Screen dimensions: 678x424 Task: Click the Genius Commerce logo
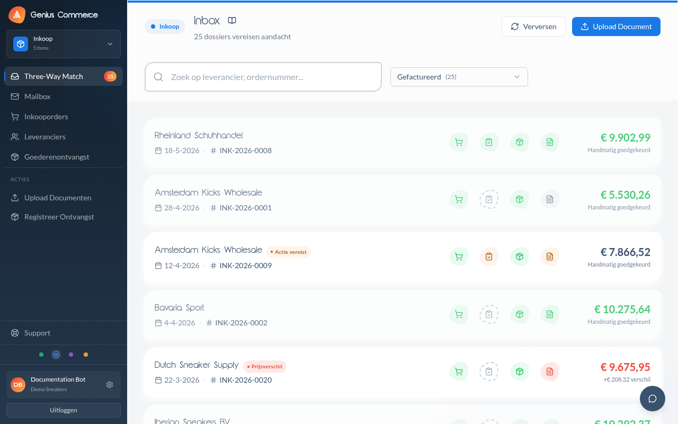click(x=17, y=15)
